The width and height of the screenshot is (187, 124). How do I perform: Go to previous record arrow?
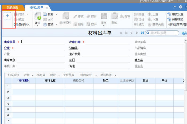pos(131,33)
